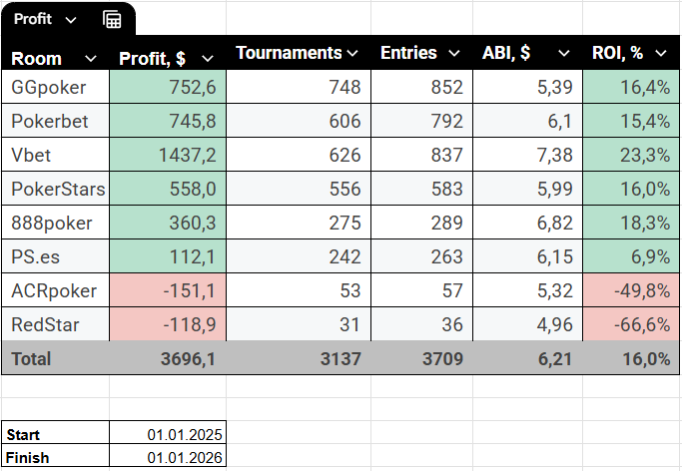Click the Vbet profit cell 1437,2

tap(167, 155)
